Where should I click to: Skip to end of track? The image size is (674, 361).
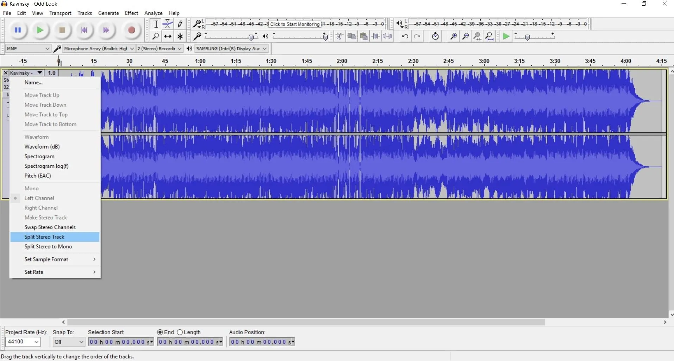pos(106,30)
